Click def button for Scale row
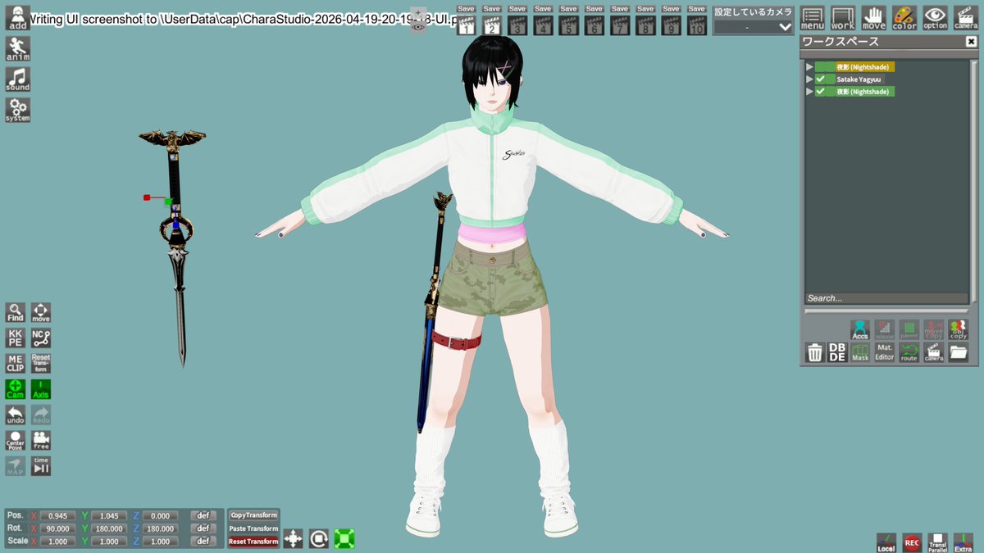The height and width of the screenshot is (553, 984). click(203, 542)
